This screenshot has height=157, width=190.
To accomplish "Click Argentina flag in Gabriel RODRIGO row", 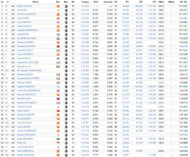I will 58,87.
